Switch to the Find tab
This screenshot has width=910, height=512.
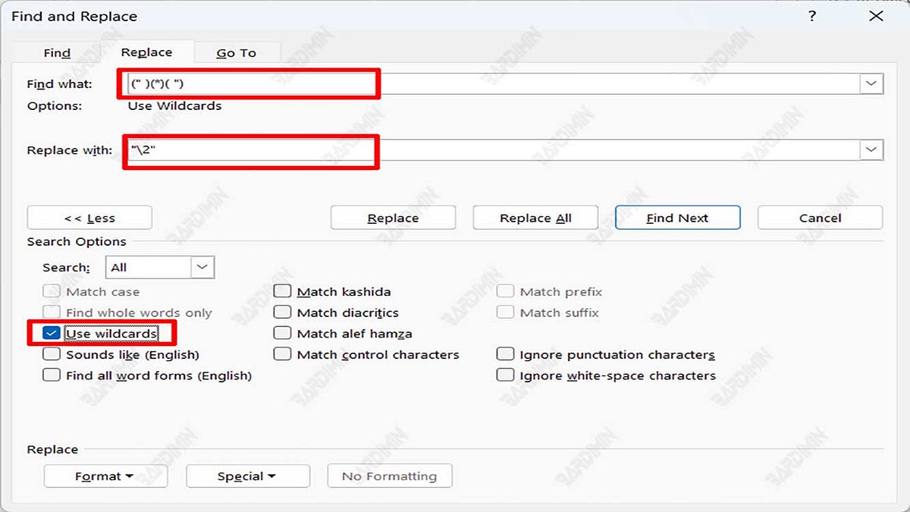[x=56, y=52]
